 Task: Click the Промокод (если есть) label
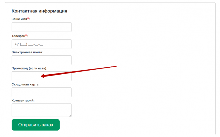pyautogui.click(x=29, y=68)
